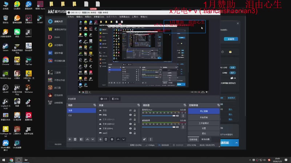Add a new scene with the plus icon
This screenshot has height=163, width=291.
coord(69,139)
